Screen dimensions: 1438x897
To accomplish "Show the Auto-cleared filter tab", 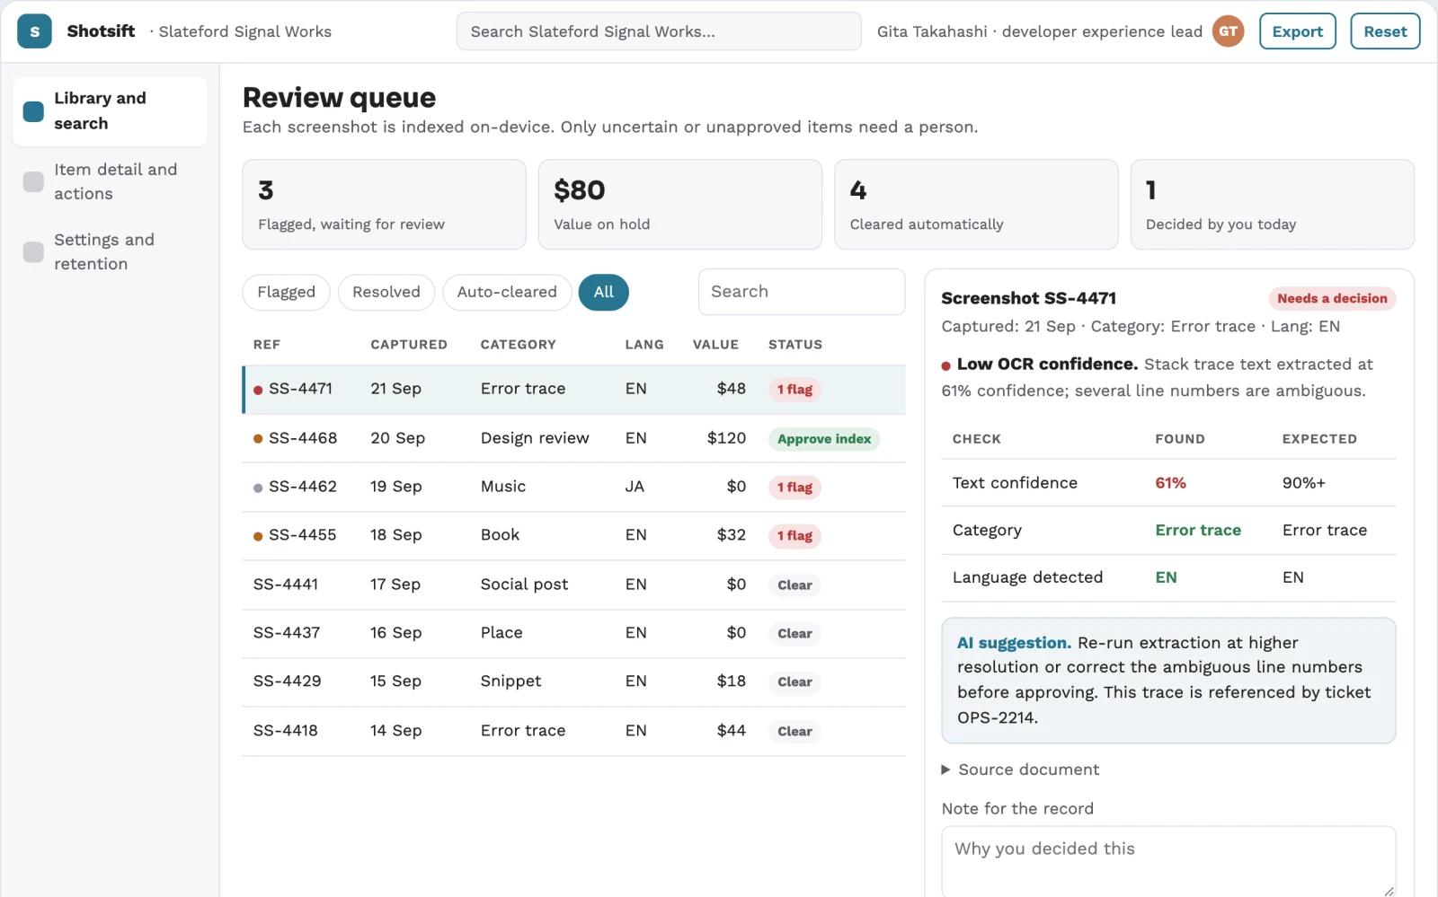I will pos(507,292).
